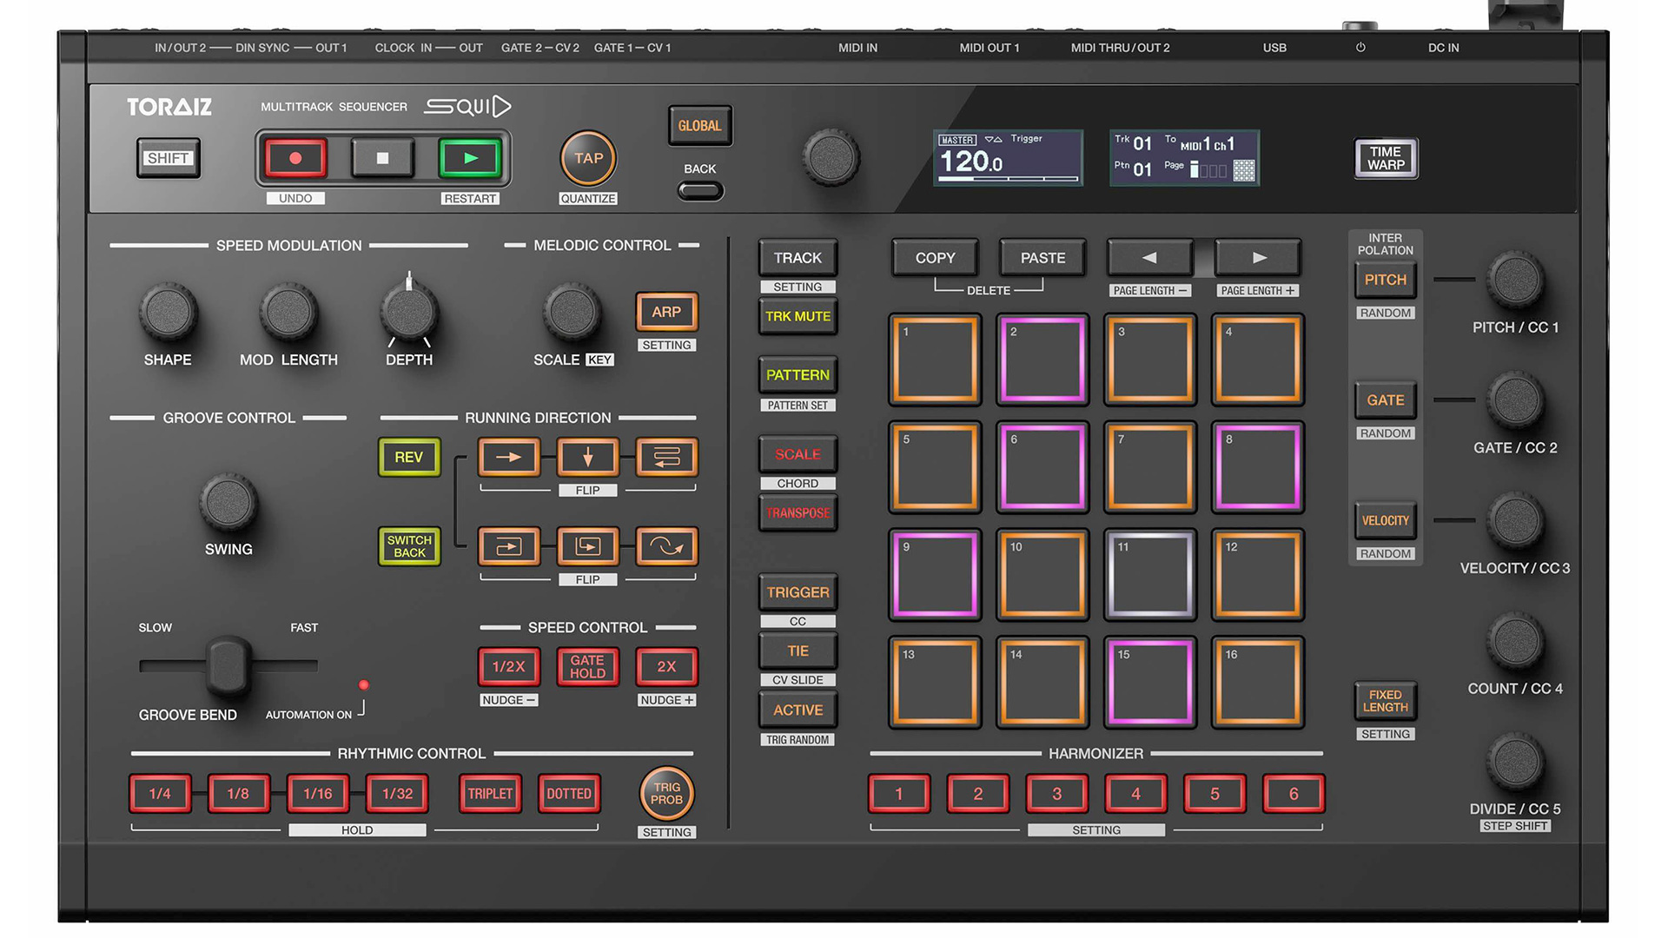Image resolution: width=1668 pixels, height=938 pixels.
Task: Select Harmonizer button 6
Action: pyautogui.click(x=1294, y=794)
